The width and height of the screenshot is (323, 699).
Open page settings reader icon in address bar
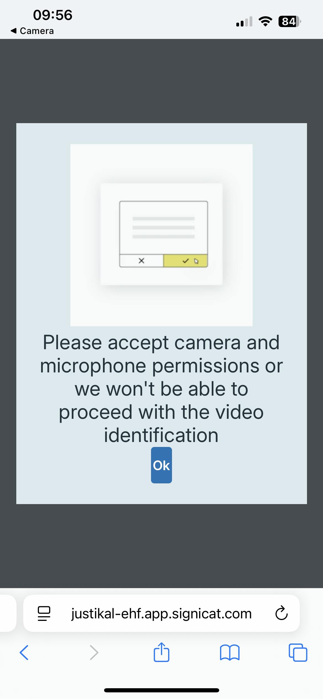44,613
